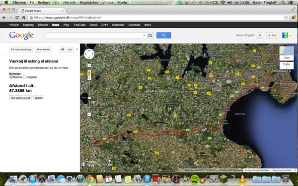
Task: Click the map scale bar toggle icon
Action: tap(83, 164)
